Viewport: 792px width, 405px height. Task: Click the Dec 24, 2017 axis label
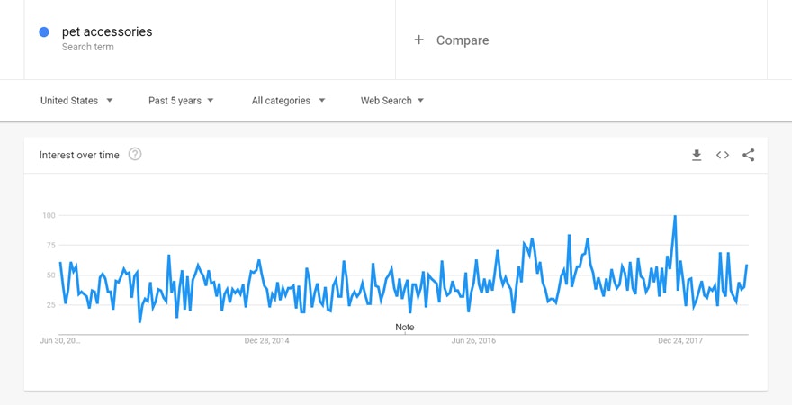680,341
